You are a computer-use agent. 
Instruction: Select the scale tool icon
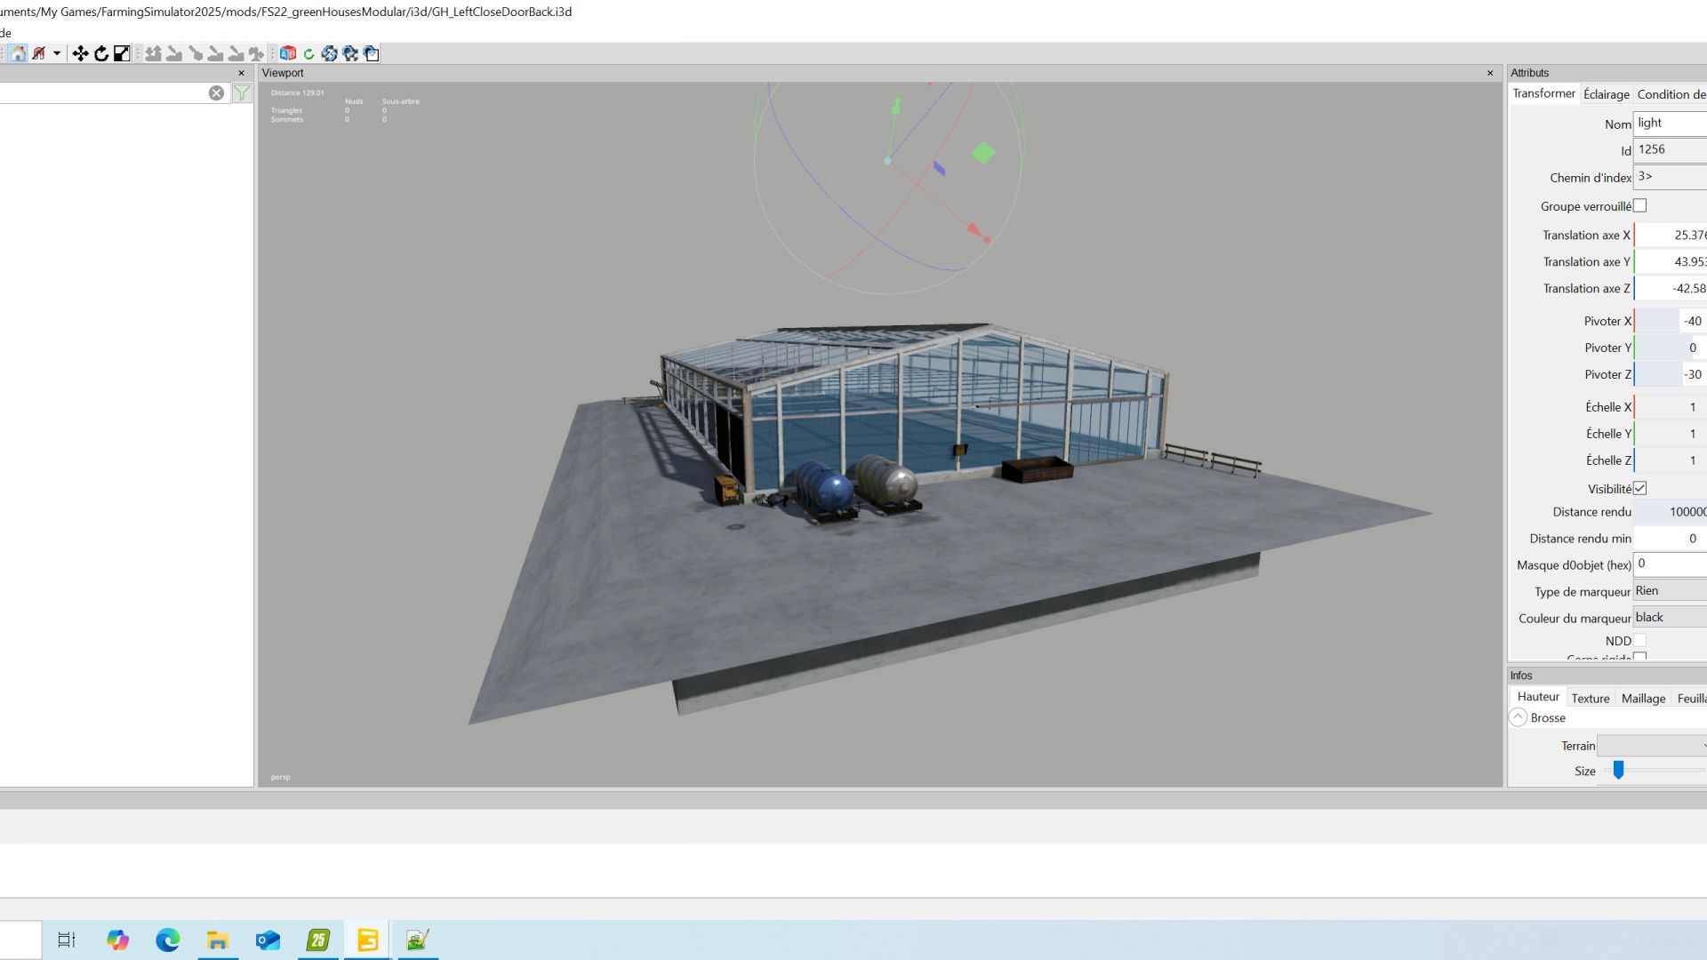[122, 52]
